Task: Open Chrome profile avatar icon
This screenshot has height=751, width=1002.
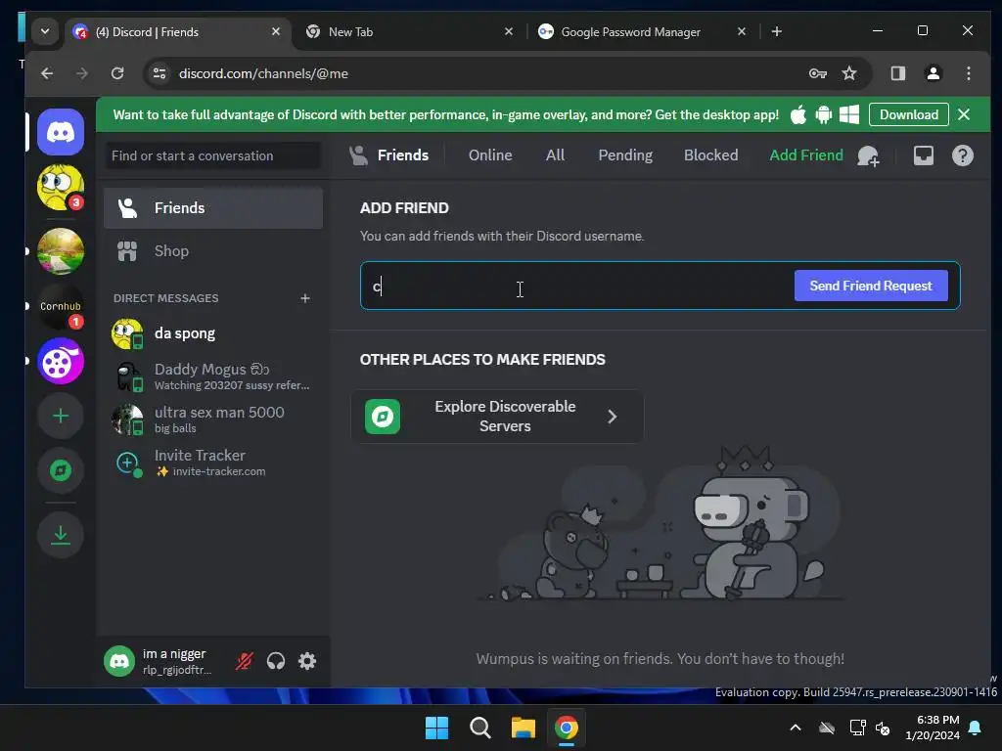Action: [x=933, y=73]
